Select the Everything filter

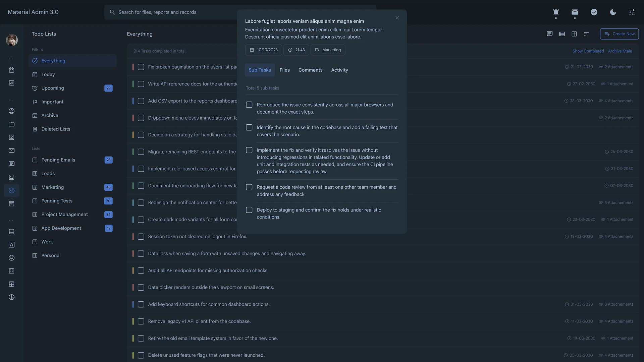72,61
